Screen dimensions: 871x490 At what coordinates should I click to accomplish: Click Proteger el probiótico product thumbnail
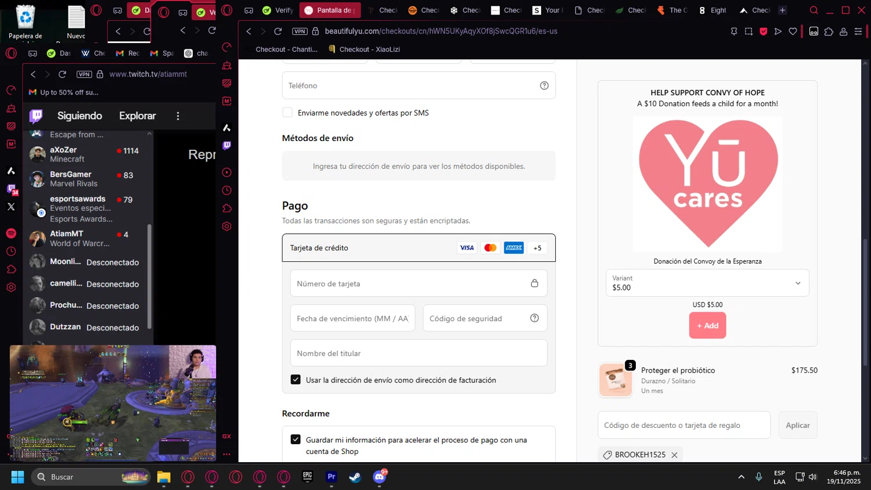(616, 380)
